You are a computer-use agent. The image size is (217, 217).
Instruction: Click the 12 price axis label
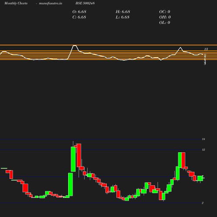pos(204,150)
